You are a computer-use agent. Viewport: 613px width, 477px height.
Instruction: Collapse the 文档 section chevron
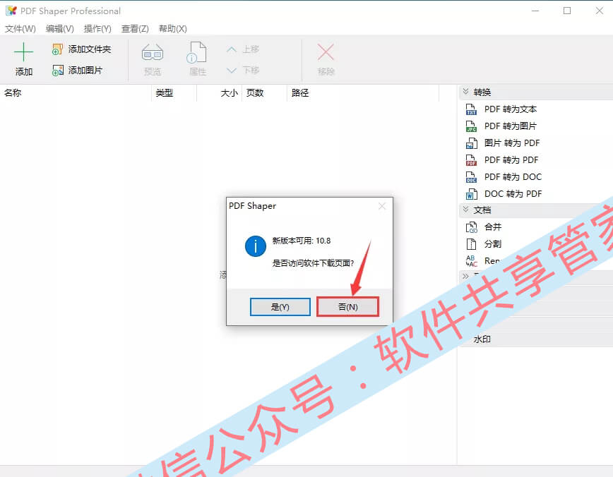pyautogui.click(x=465, y=210)
